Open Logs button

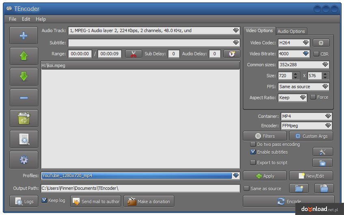24,201
